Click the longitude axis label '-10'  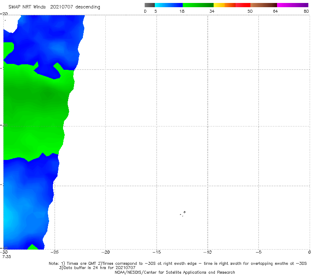pyautogui.click(x=207, y=252)
